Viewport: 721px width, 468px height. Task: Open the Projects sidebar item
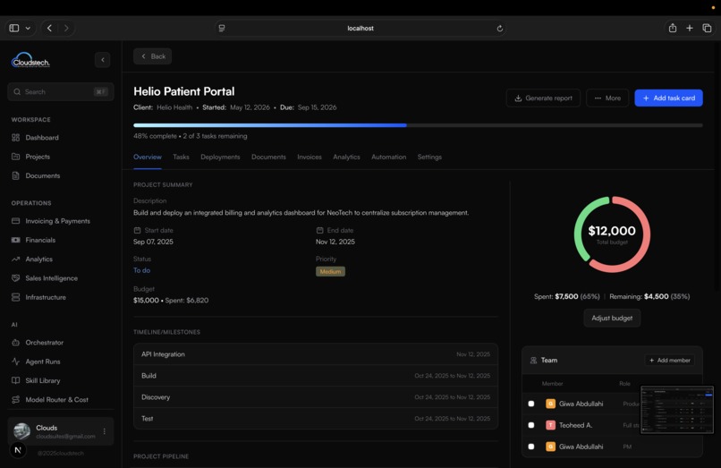click(30, 157)
